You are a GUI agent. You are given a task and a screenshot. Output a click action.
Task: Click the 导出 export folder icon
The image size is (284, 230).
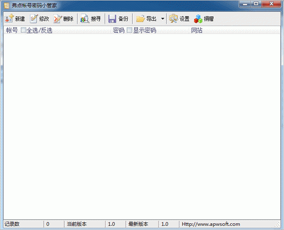(x=140, y=19)
